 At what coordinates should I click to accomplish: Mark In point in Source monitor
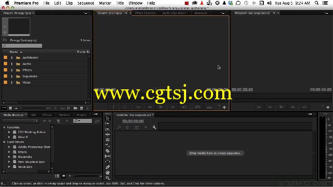(113, 107)
